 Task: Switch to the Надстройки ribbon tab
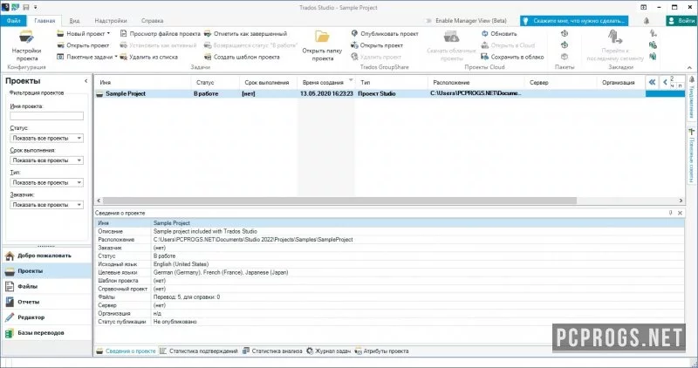point(111,20)
